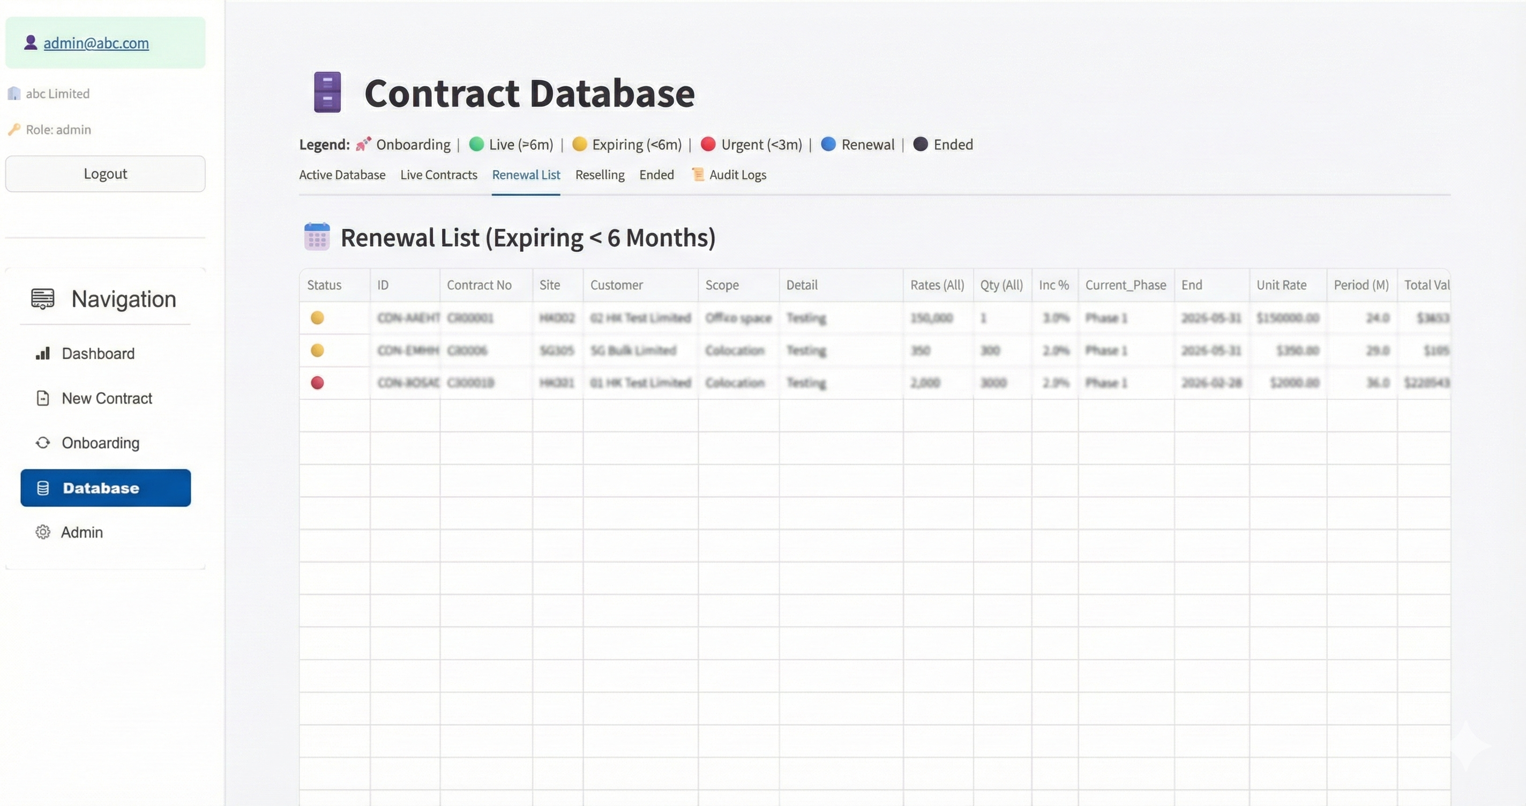Screen dimensions: 1526x806
Task: Select the Database icon in the sidebar
Action: (42, 488)
